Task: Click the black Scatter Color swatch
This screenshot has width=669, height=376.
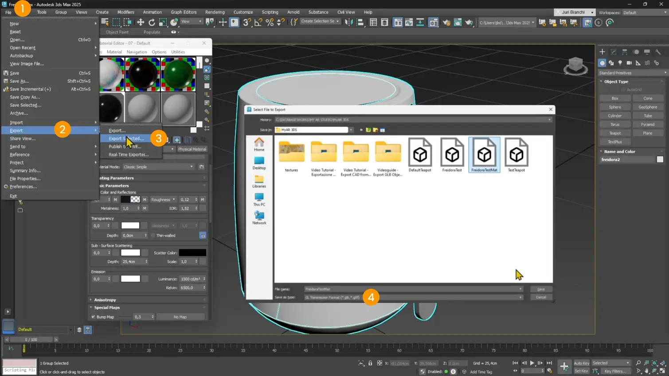Action: (x=192, y=253)
